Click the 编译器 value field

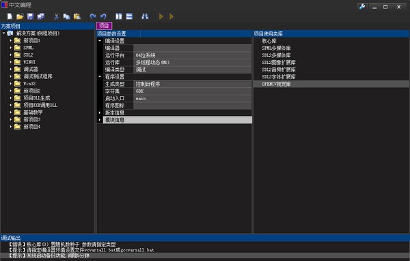193,48
